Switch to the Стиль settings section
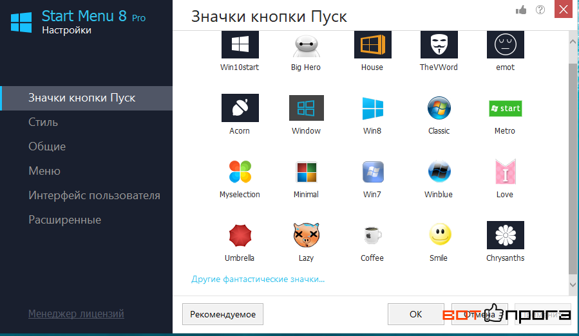 click(43, 122)
